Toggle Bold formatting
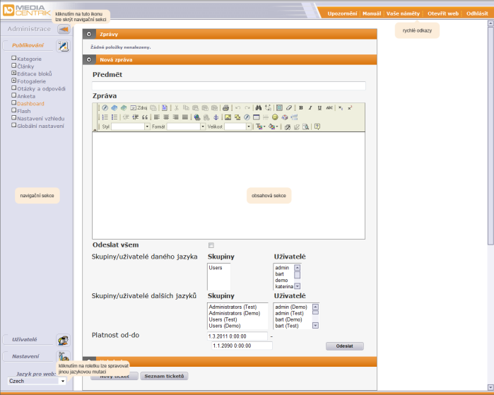This screenshot has width=494, height=395. tap(301, 108)
